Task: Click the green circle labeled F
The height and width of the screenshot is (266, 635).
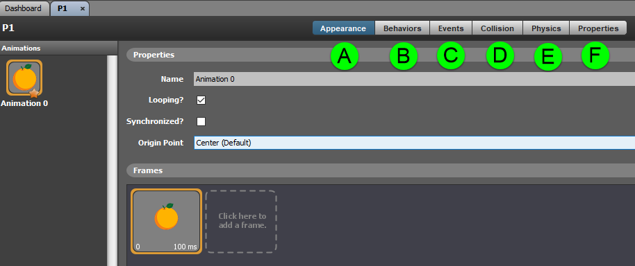Action: pyautogui.click(x=595, y=55)
